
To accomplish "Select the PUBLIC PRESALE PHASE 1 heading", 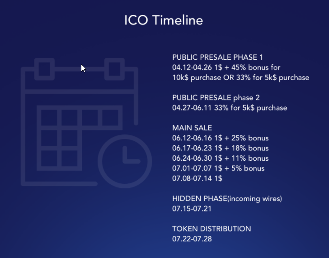I will (x=217, y=57).
